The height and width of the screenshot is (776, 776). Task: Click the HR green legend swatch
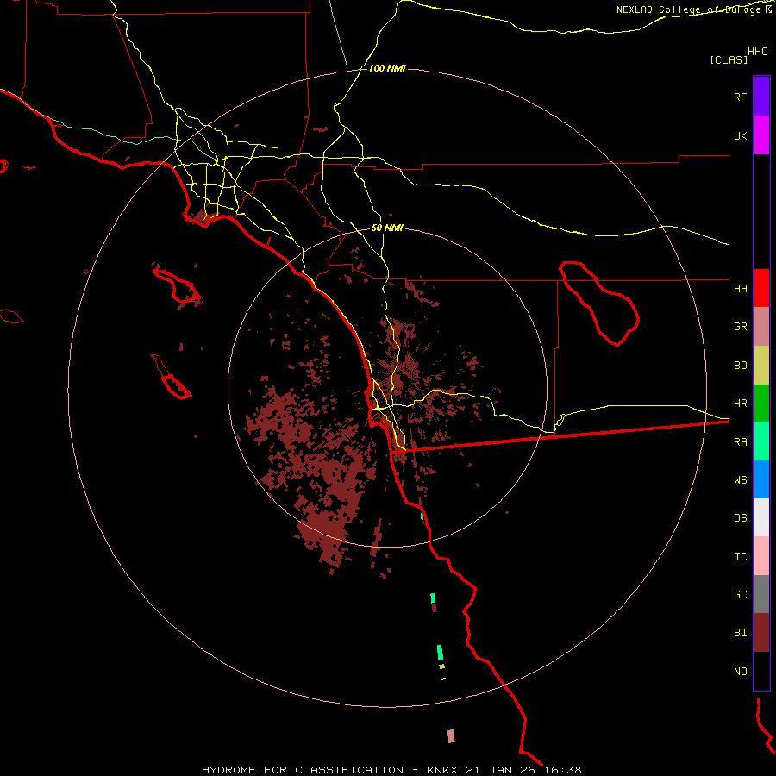[x=761, y=404]
